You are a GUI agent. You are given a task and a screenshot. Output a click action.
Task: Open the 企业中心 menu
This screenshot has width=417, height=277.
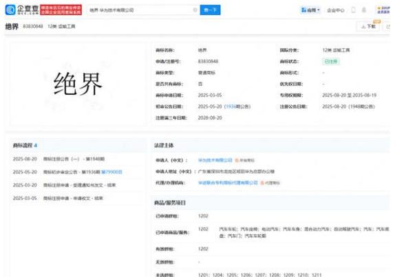(336, 10)
